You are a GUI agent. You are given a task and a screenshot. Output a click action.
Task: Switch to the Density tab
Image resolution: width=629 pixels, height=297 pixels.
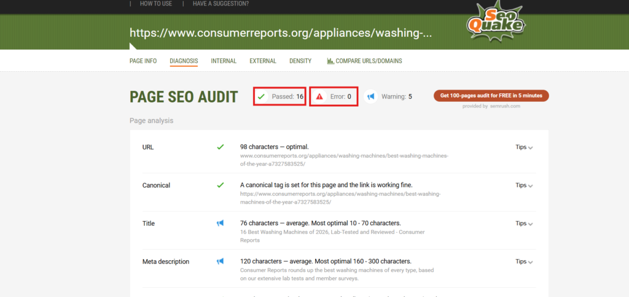(x=300, y=61)
